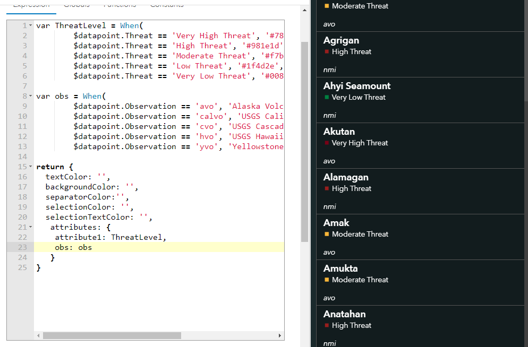Click line number 7 in the gutter

point(24,86)
